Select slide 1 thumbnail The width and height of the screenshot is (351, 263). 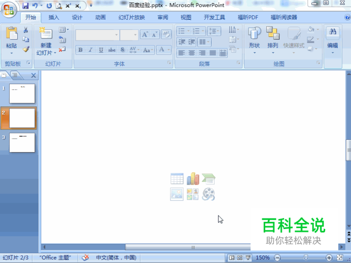(x=22, y=93)
